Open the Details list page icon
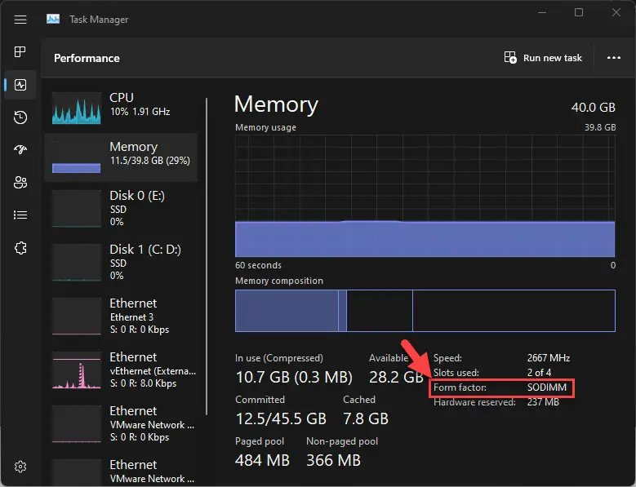This screenshot has width=636, height=487. pyautogui.click(x=20, y=215)
